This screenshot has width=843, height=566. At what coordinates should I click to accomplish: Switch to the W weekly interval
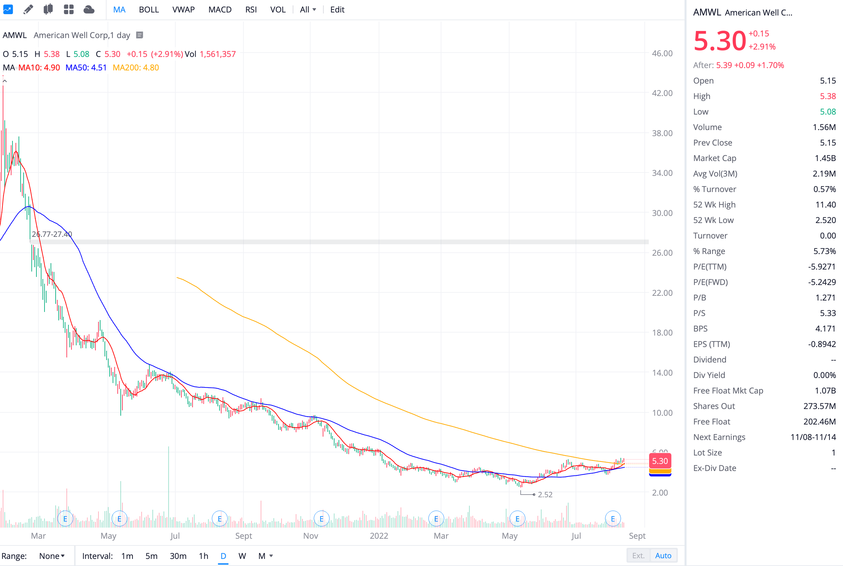[x=242, y=556]
